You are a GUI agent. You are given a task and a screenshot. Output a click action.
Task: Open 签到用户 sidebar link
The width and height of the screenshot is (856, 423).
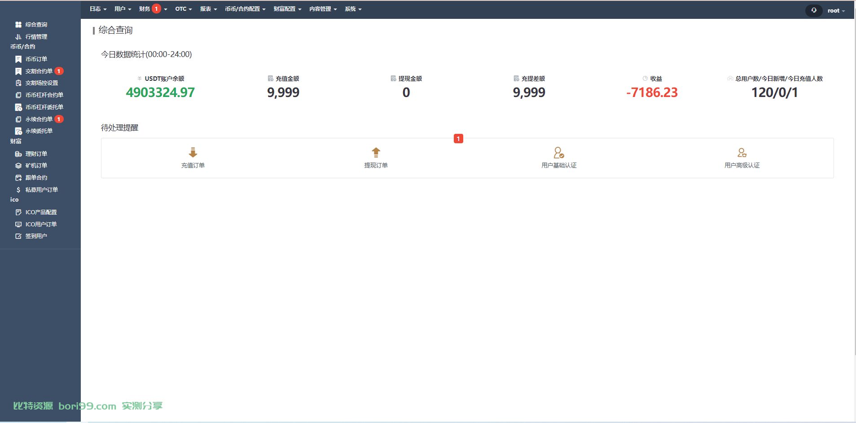(36, 236)
